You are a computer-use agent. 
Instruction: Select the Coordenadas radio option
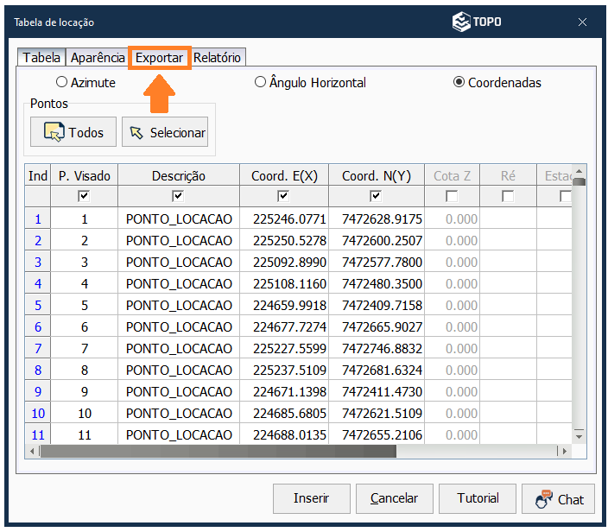click(x=459, y=83)
